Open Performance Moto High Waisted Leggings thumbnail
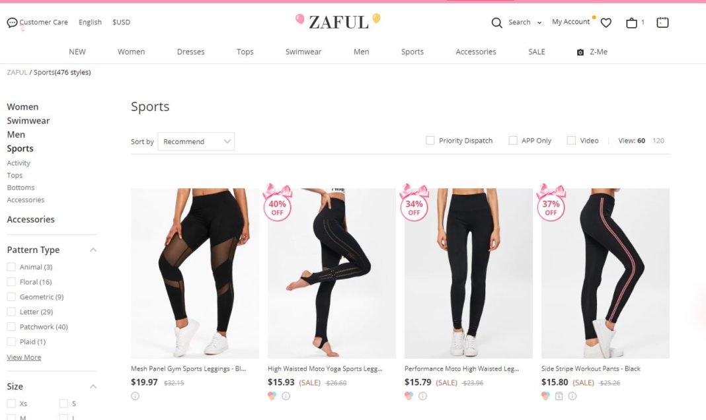This screenshot has height=420, width=706. [468, 273]
